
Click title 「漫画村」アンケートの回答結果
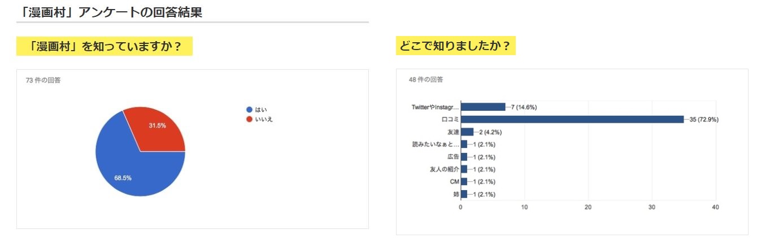110,12
